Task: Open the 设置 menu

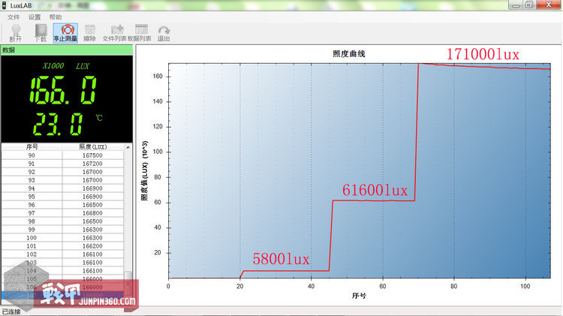Action: [x=35, y=17]
